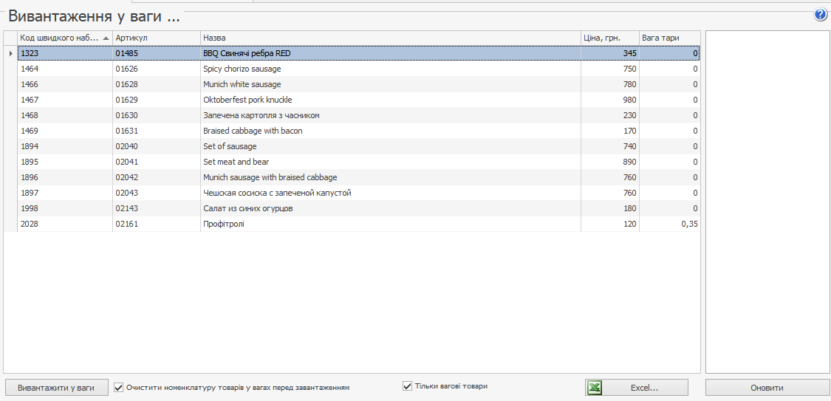Sort the table by 'Назва' column header

[390, 38]
